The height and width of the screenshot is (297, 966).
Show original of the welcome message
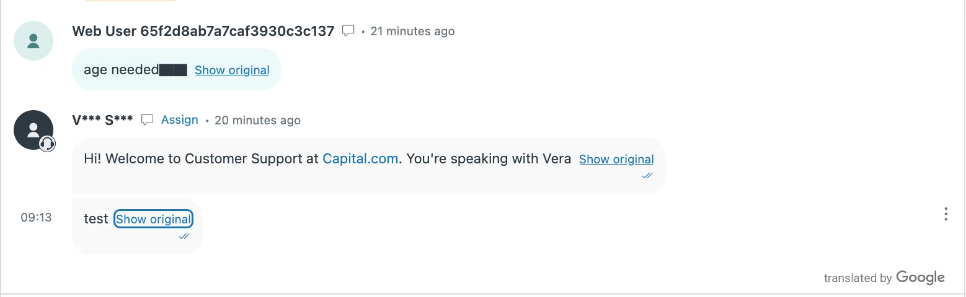(616, 159)
